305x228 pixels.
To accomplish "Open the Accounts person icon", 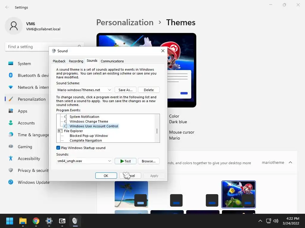I will click(x=11, y=123).
